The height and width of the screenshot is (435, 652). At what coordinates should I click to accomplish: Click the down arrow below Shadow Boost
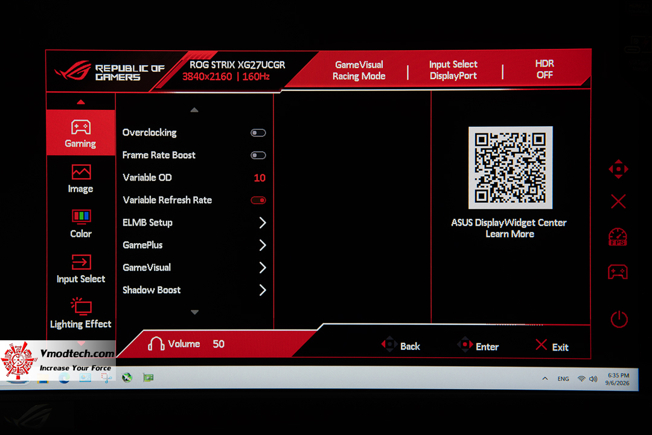point(194,312)
